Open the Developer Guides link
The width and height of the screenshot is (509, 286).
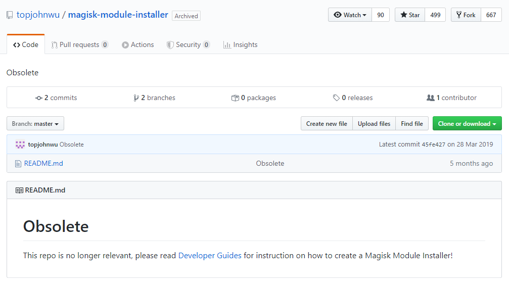pos(210,256)
